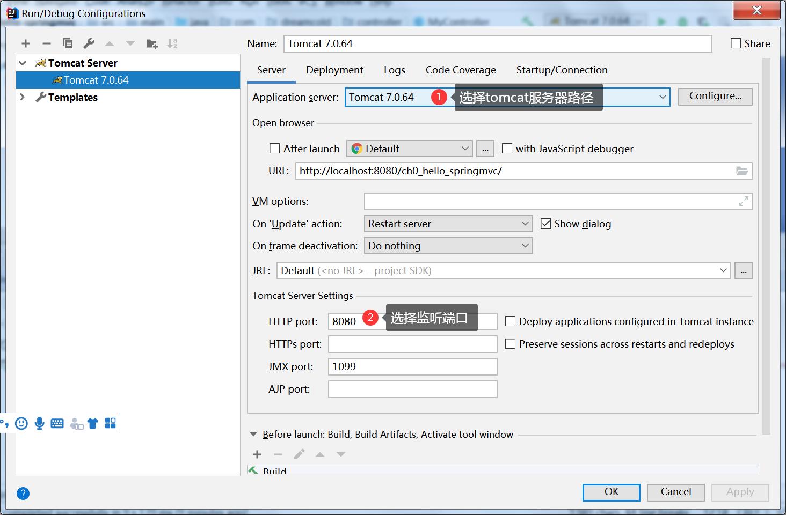Click the Cancel button
Viewport: 786px width, 515px height.
(x=676, y=492)
